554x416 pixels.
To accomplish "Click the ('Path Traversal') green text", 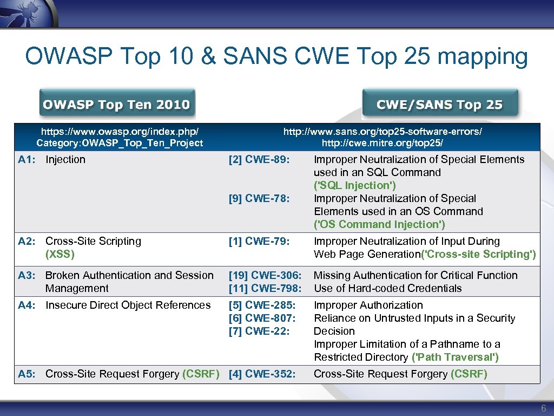I will (455, 357).
